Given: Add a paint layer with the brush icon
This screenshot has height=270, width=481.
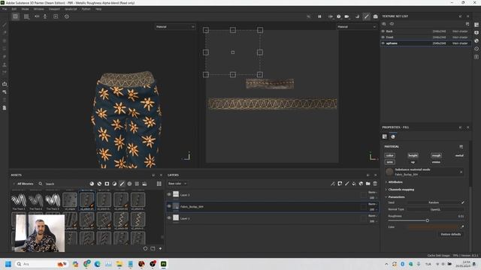Looking at the screenshot, I should [347, 184].
